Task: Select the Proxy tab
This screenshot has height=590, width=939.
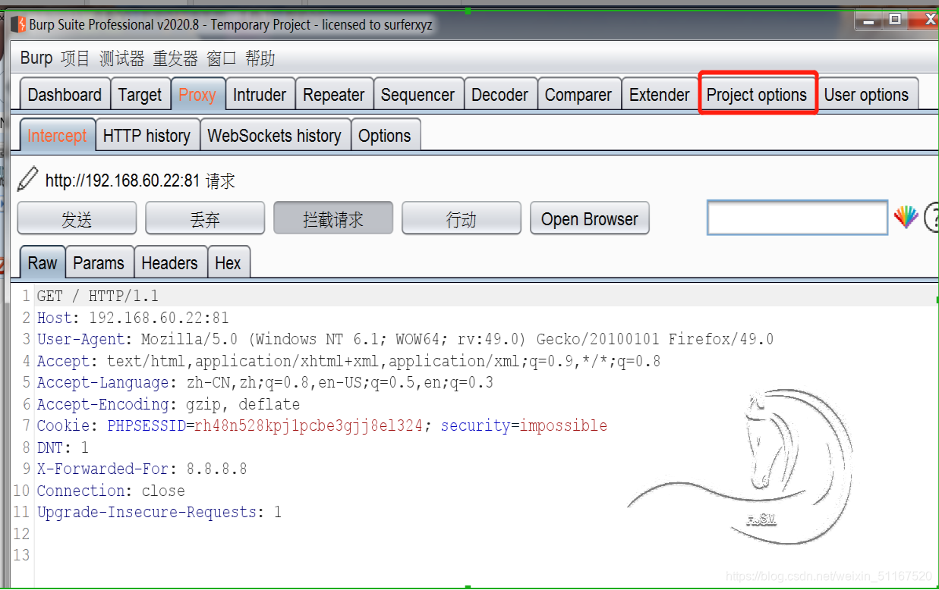Action: [197, 95]
